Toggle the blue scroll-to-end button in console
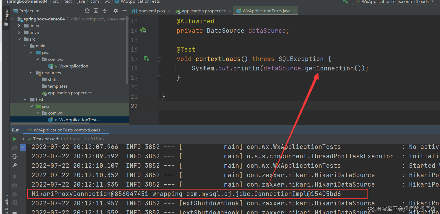The width and height of the screenshot is (440, 214). tap(23, 147)
